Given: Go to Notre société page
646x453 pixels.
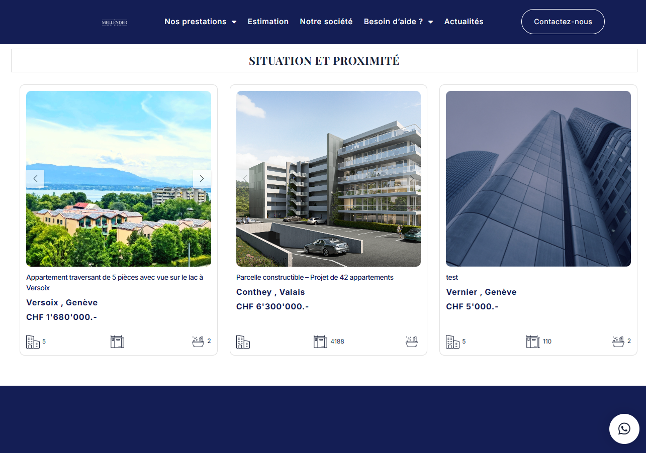Looking at the screenshot, I should [x=326, y=22].
